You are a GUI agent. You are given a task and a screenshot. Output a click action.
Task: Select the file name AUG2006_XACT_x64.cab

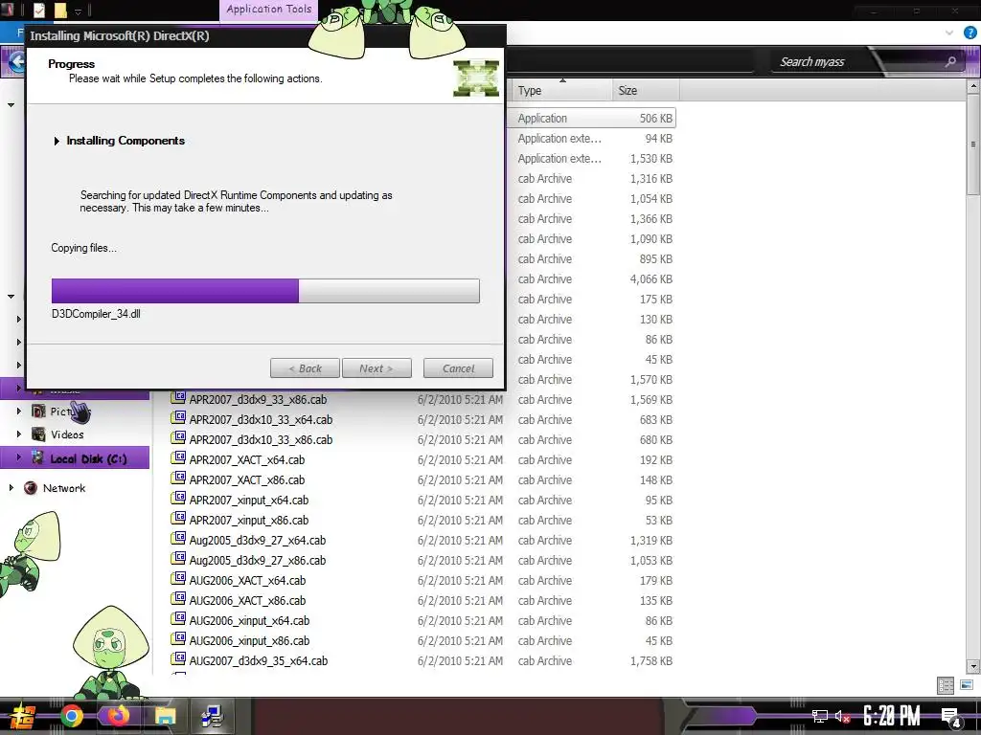coord(247,581)
